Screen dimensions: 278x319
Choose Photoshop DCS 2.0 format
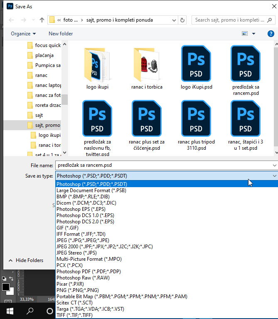tap(167, 222)
